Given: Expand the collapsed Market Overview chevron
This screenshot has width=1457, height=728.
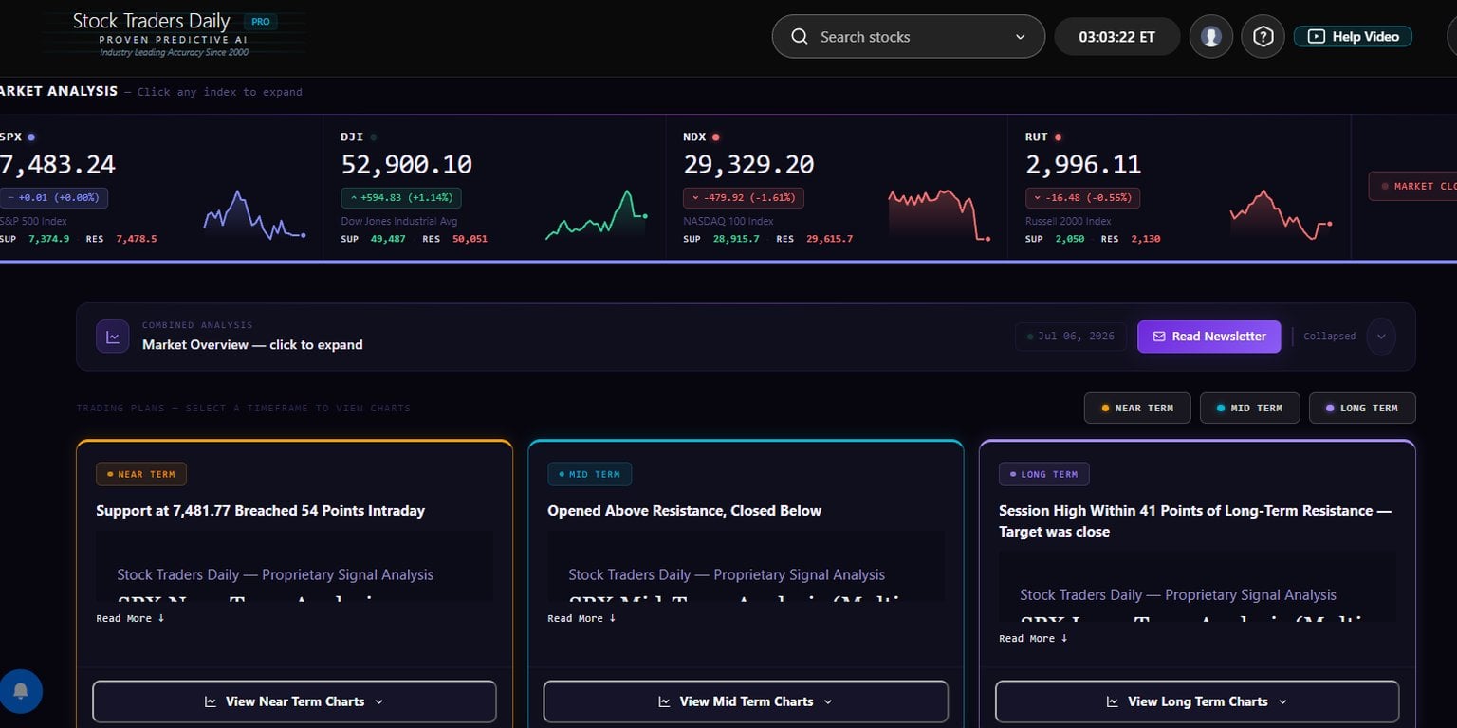Looking at the screenshot, I should (1381, 337).
